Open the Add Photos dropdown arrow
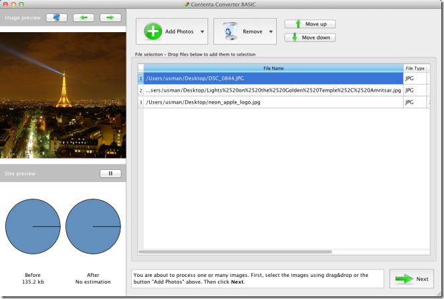 (202, 31)
